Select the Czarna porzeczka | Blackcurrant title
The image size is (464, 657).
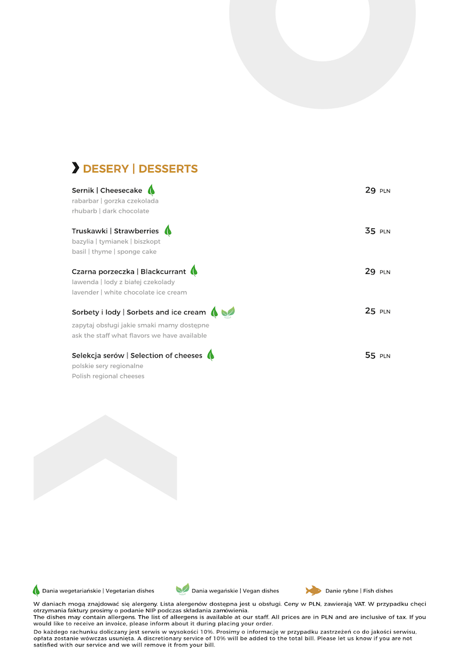pos(129,272)
